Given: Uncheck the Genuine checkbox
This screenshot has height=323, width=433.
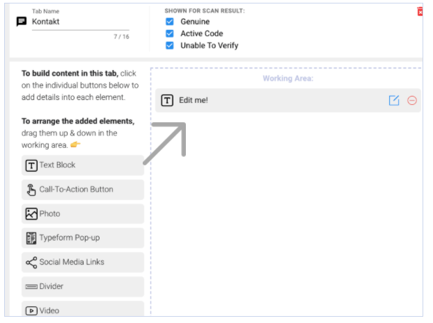Looking at the screenshot, I should coord(170,22).
